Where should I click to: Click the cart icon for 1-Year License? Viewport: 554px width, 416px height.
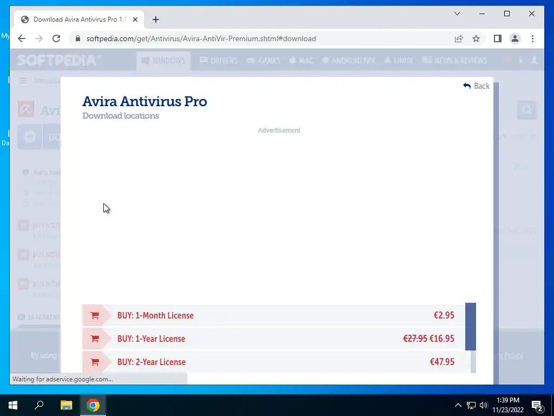coord(95,339)
